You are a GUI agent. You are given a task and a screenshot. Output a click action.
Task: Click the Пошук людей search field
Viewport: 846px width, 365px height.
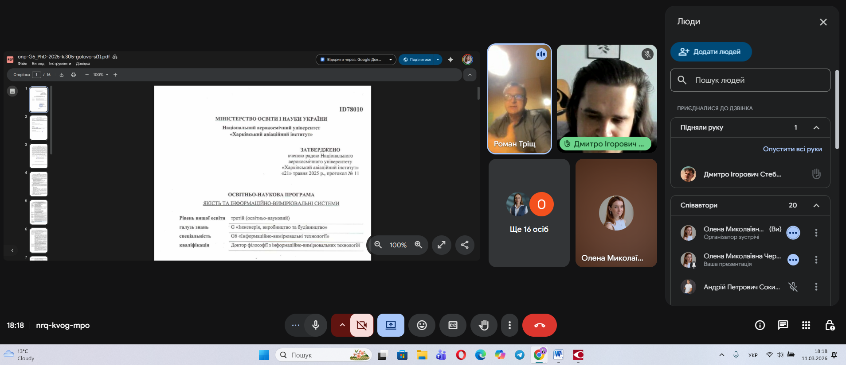pyautogui.click(x=750, y=80)
